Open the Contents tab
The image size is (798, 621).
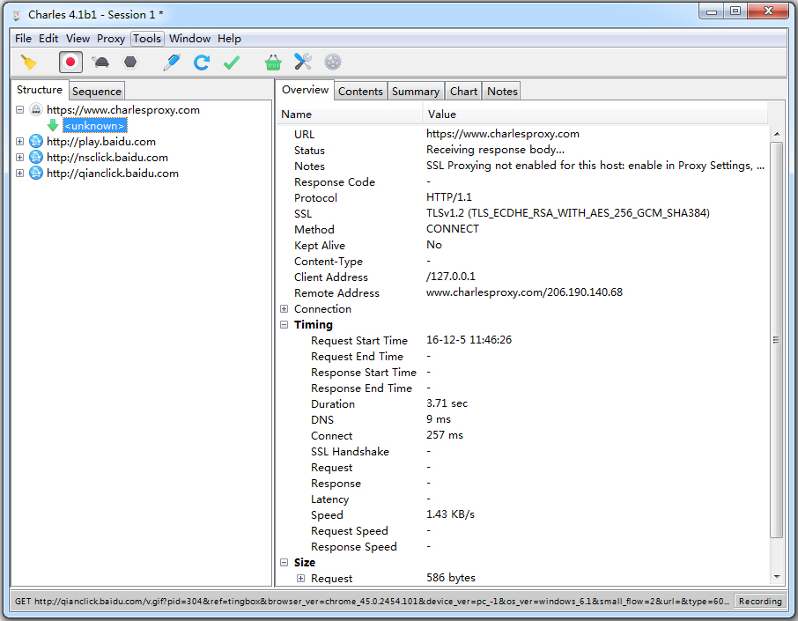(360, 92)
